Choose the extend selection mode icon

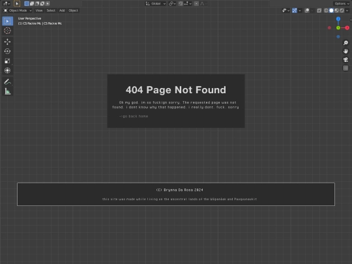(32, 4)
